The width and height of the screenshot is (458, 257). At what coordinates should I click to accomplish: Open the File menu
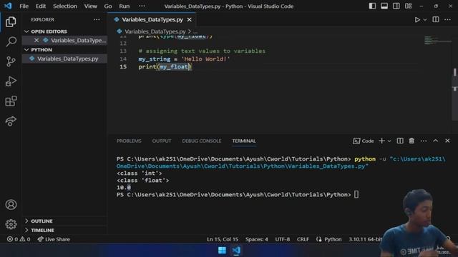(24, 6)
